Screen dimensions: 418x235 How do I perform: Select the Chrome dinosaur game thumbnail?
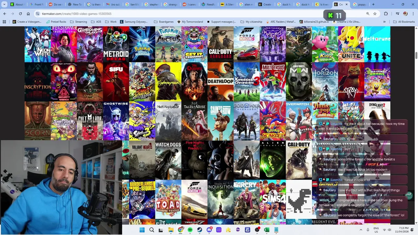click(299, 199)
